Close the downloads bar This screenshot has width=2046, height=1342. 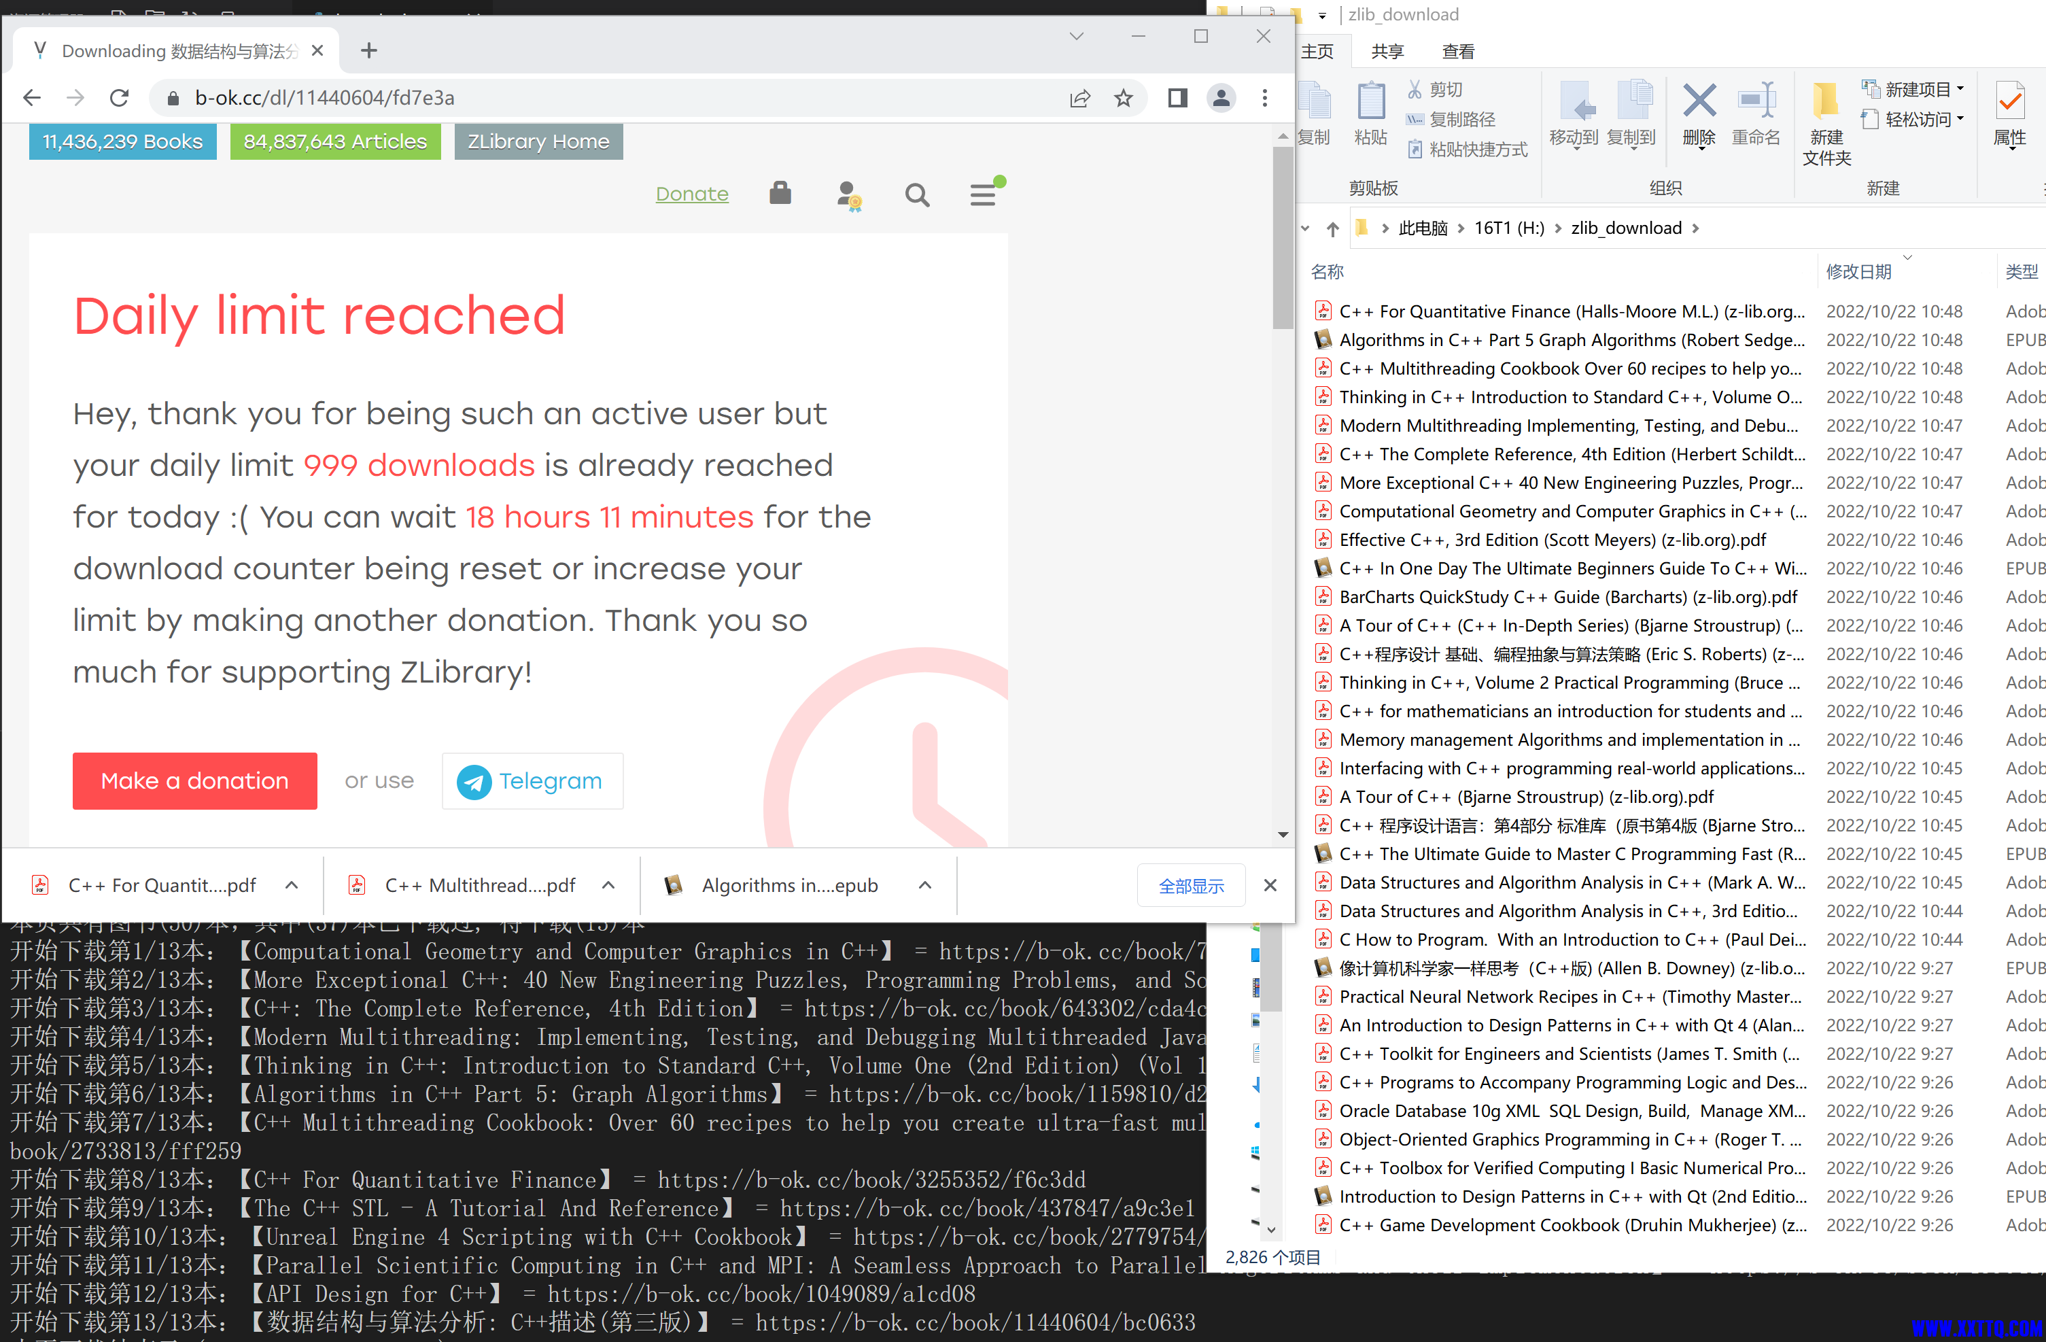1270,886
